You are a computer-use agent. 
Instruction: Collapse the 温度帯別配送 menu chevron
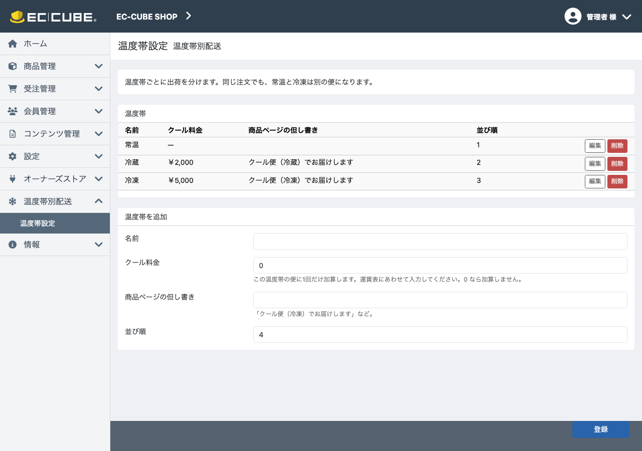click(x=99, y=201)
